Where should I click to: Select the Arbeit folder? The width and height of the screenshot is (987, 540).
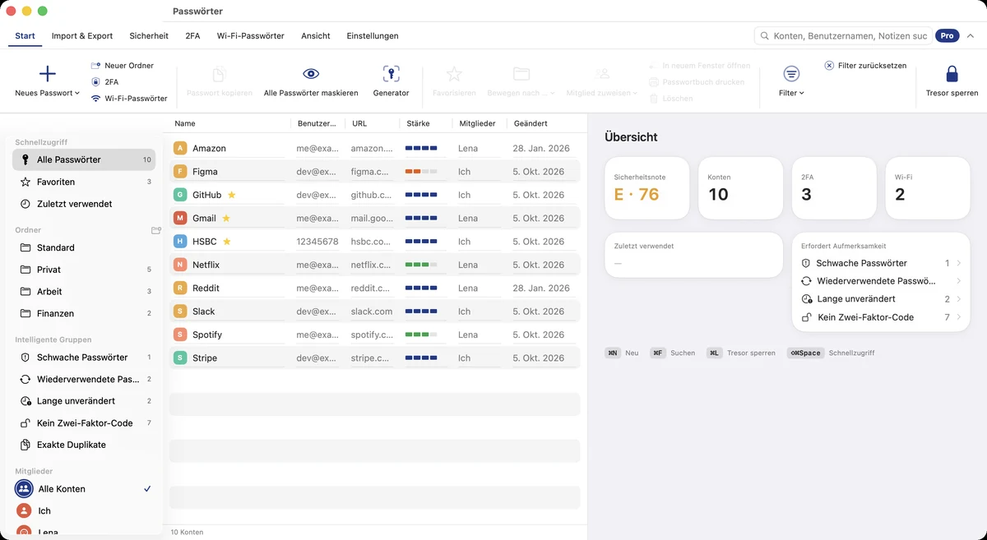point(84,292)
